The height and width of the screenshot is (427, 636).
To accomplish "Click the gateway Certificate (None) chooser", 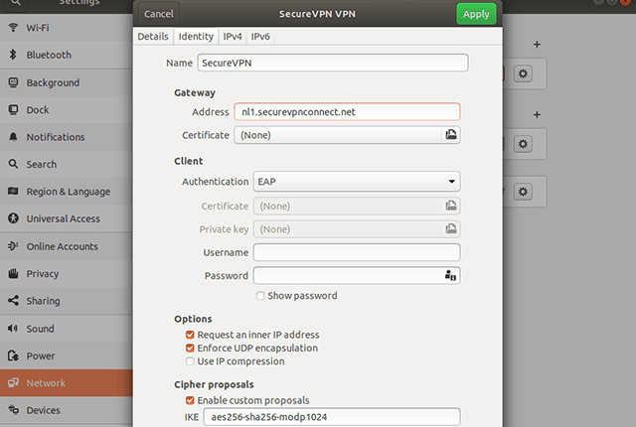I will click(347, 135).
